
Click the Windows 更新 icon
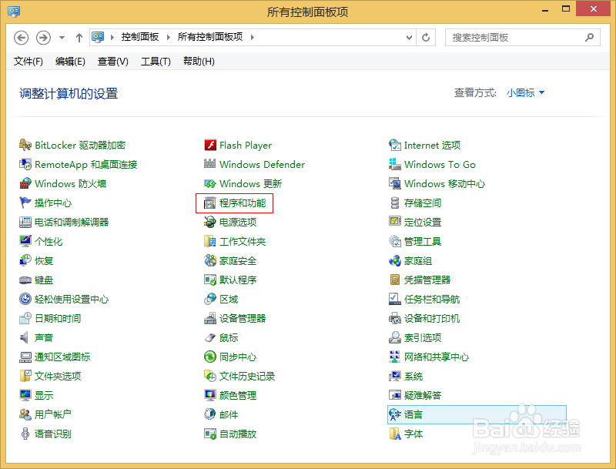[x=209, y=183]
